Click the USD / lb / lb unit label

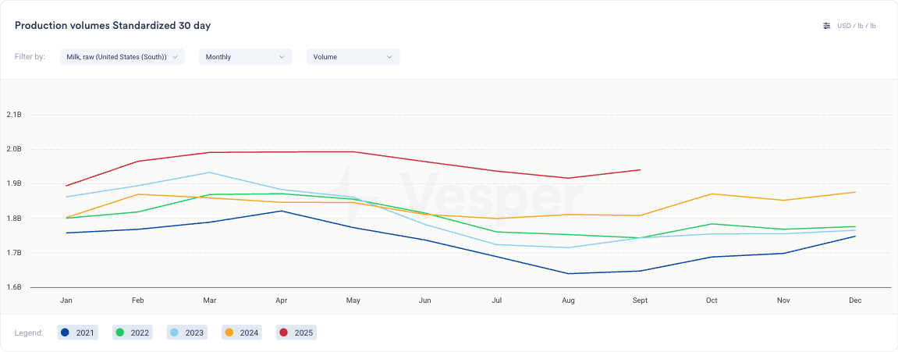tap(856, 26)
